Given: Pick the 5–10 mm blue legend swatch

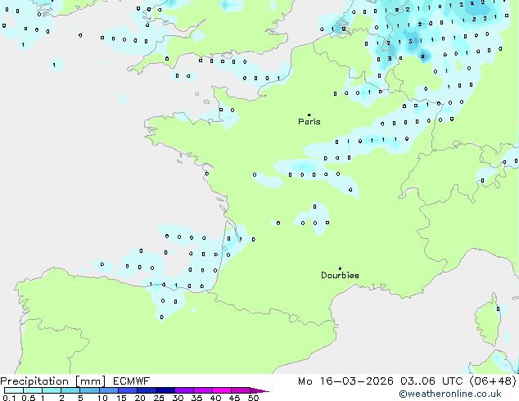Looking at the screenshot, I should coord(89,390).
